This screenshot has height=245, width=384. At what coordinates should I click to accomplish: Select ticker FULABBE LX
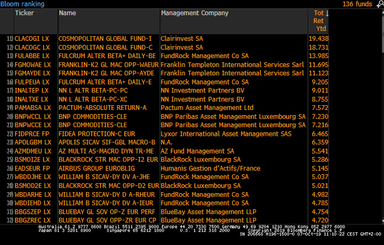(x=32, y=56)
